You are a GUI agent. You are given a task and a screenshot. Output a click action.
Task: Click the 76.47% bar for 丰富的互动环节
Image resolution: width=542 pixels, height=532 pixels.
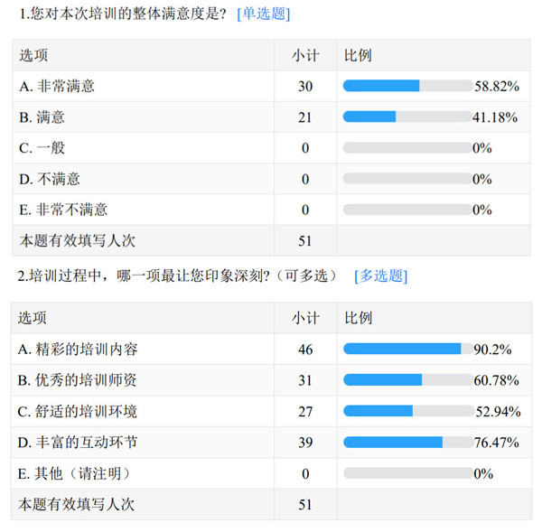pyautogui.click(x=407, y=442)
